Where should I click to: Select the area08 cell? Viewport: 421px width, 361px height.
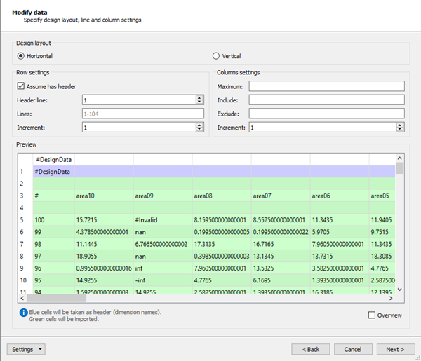click(222, 196)
